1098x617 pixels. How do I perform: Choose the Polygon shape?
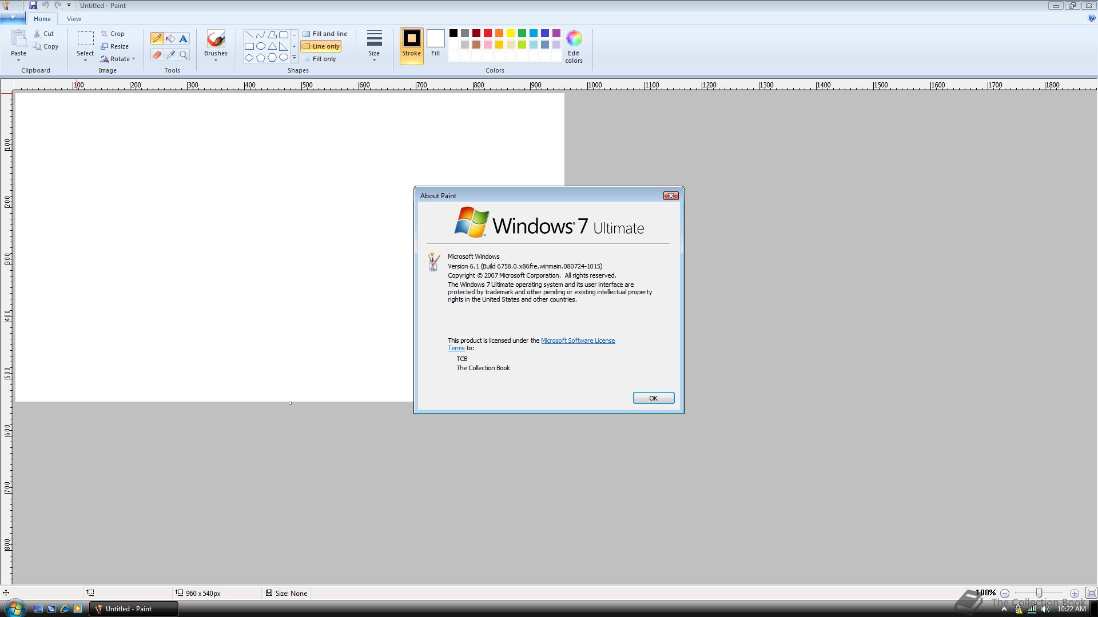[272, 35]
